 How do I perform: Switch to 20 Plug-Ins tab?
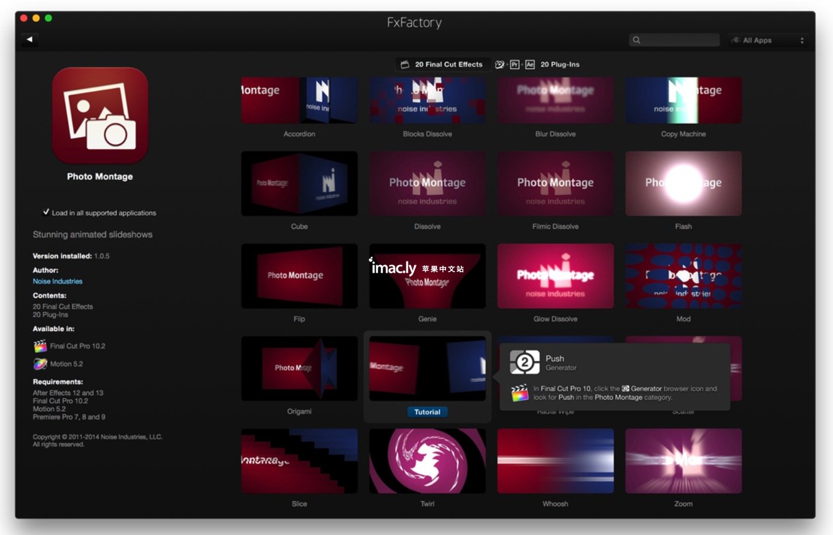point(537,65)
